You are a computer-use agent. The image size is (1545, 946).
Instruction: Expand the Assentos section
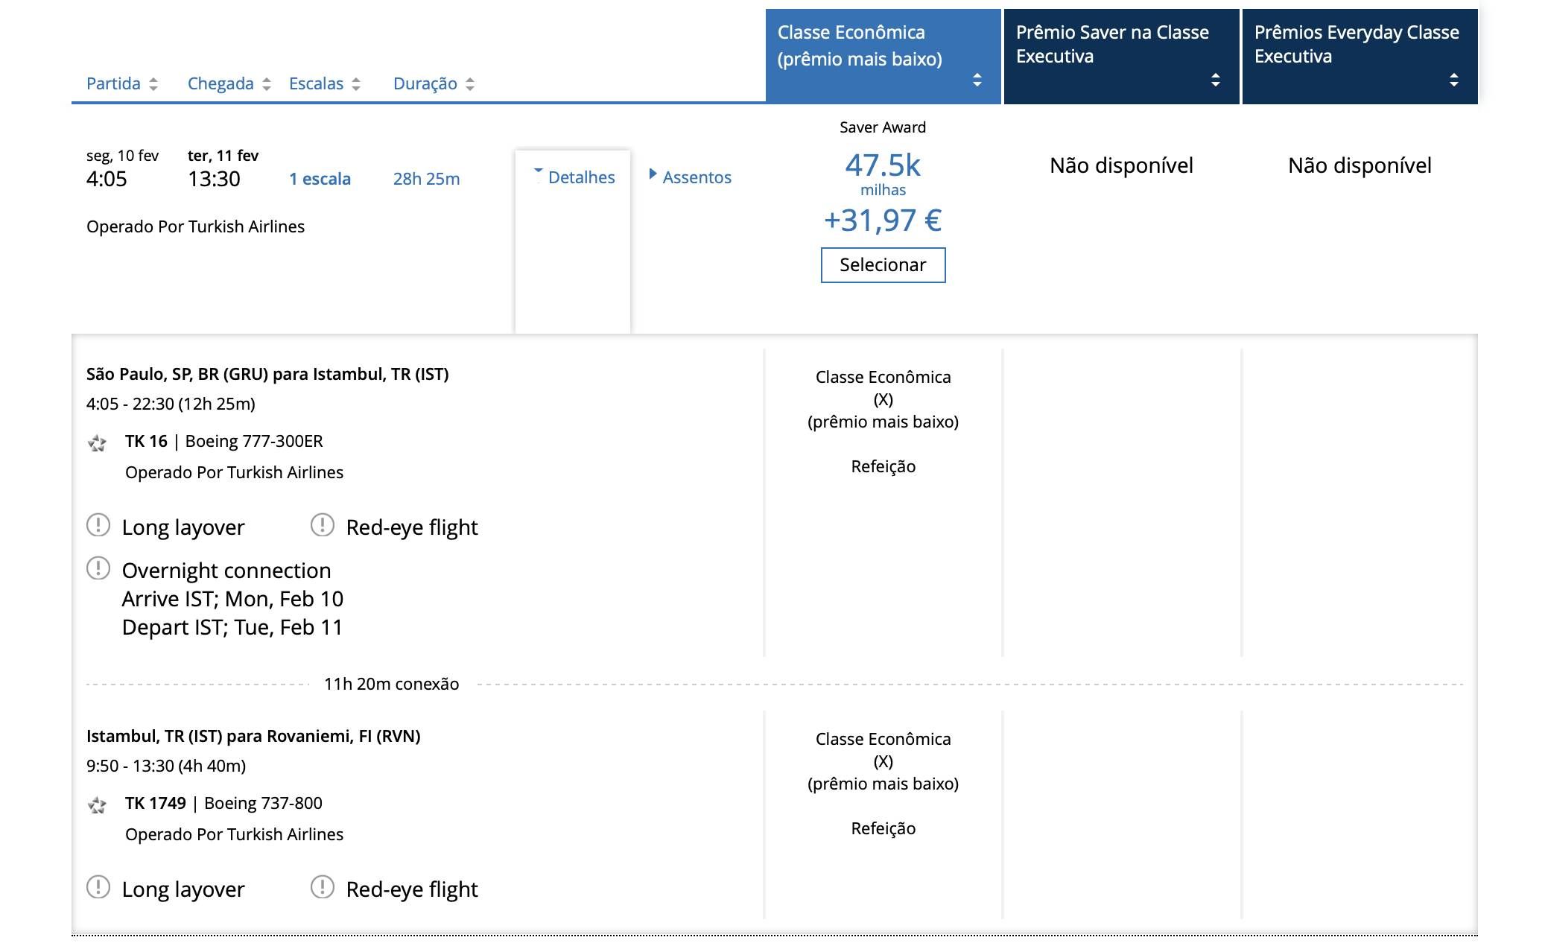pyautogui.click(x=691, y=177)
